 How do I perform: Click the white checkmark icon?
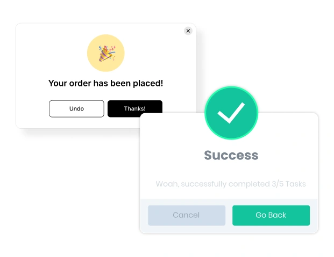coord(231,113)
